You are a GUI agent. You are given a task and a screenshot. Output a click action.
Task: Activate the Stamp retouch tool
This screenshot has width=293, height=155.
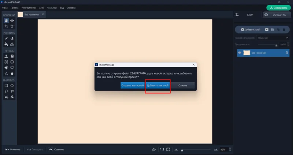[6, 56]
